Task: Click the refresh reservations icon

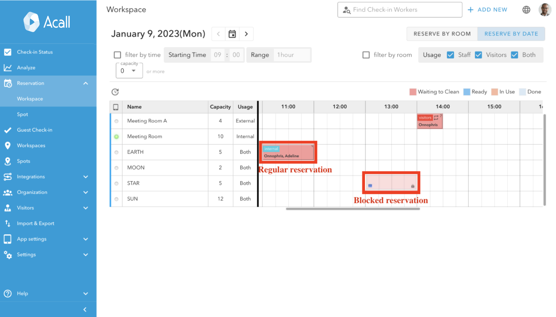Action: (115, 92)
